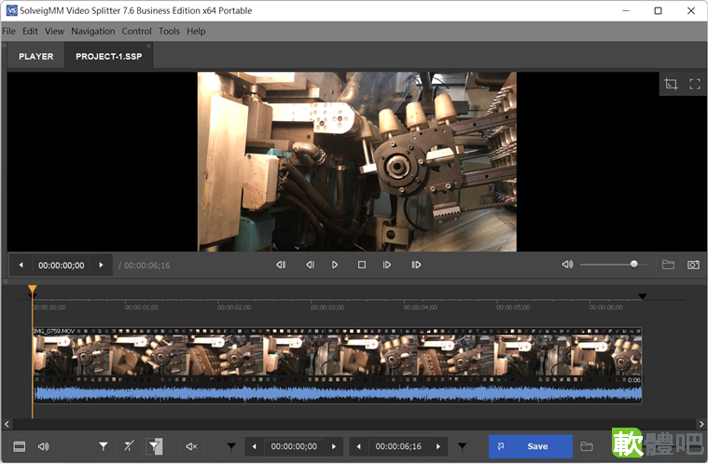This screenshot has width=708, height=464.
Task: Toggle the video track filmstrip icon
Action: click(20, 446)
